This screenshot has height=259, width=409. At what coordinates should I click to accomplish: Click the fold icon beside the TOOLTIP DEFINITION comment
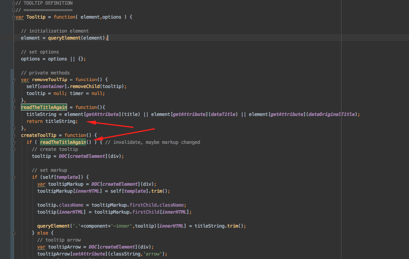[x=14, y=3]
